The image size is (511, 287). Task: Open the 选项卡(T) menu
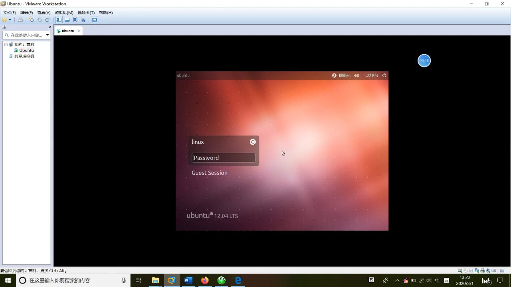86,12
